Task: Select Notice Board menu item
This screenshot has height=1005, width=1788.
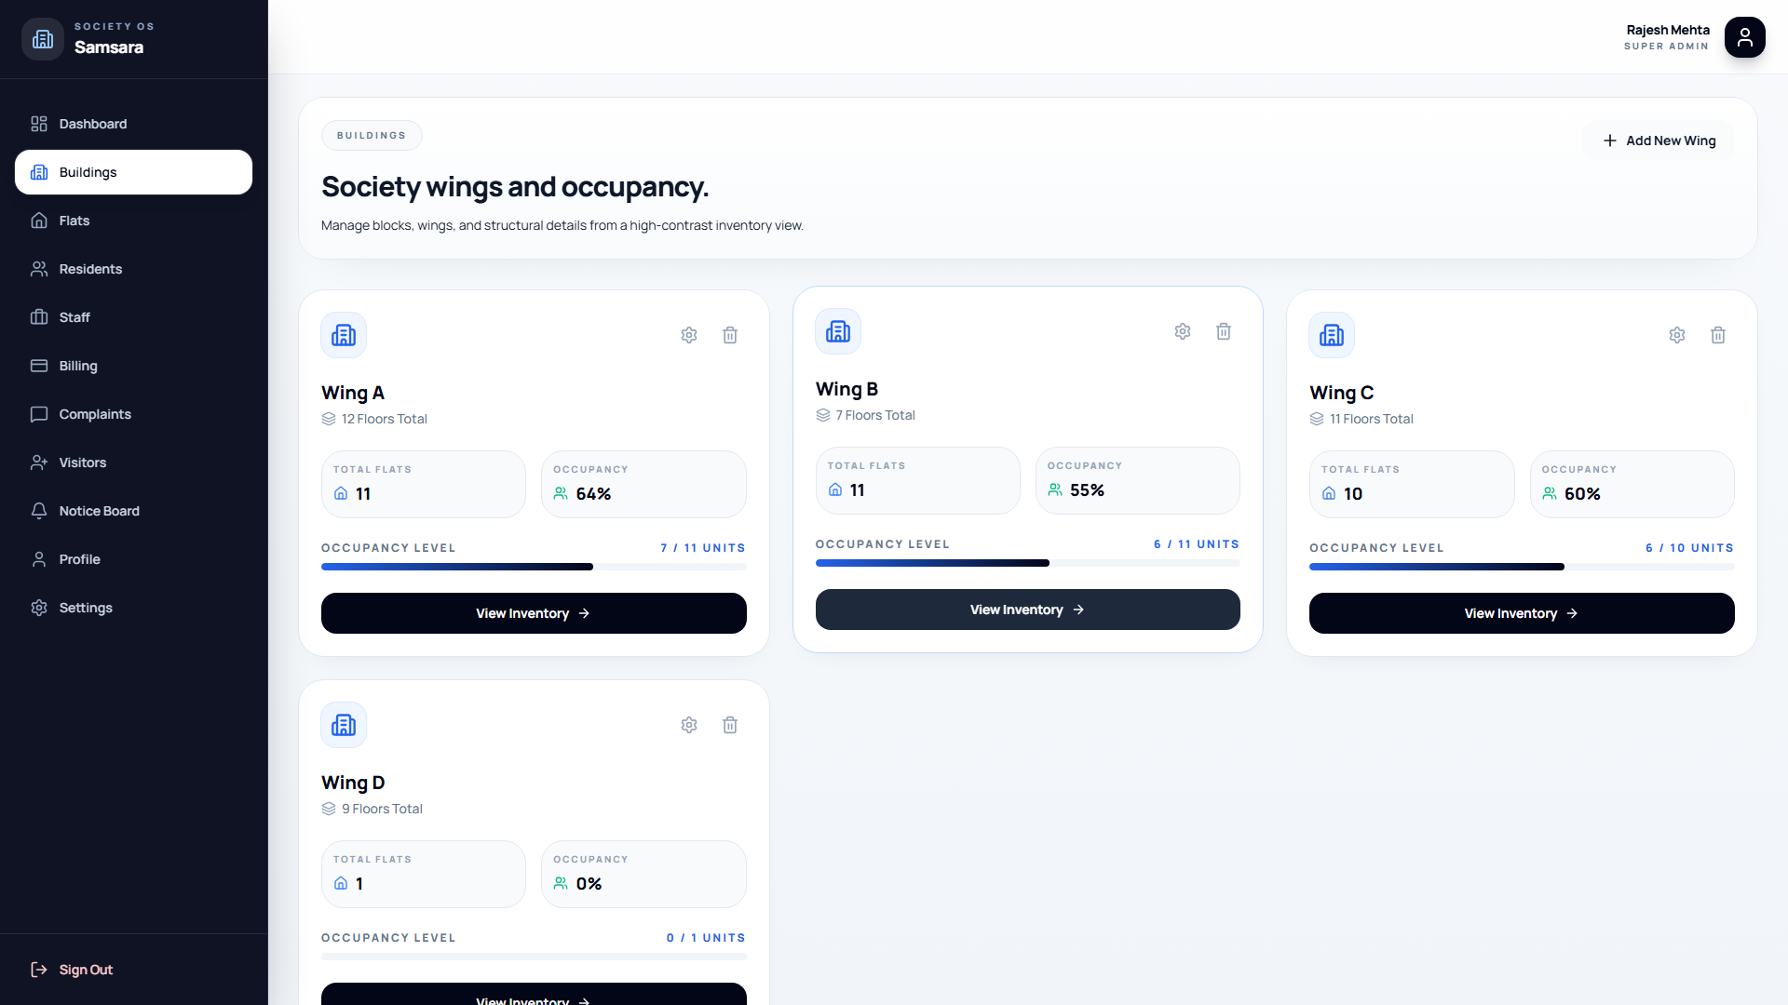Action: [x=99, y=511]
